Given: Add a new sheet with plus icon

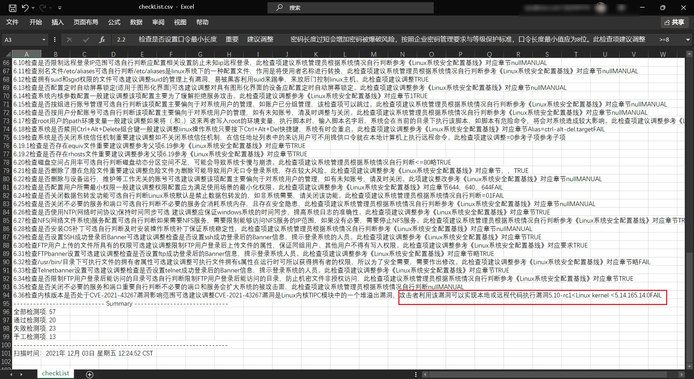Looking at the screenshot, I should [90, 374].
